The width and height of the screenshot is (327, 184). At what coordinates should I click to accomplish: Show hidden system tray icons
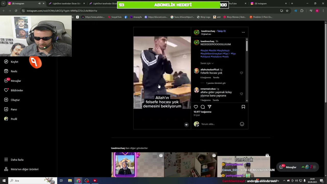[x=284, y=181]
